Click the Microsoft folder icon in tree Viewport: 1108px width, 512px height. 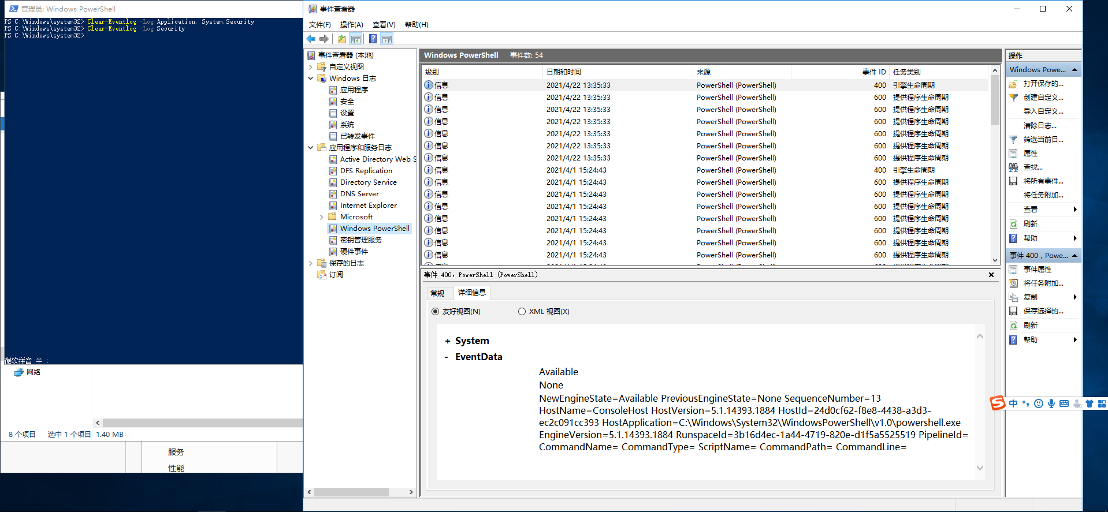(x=333, y=217)
